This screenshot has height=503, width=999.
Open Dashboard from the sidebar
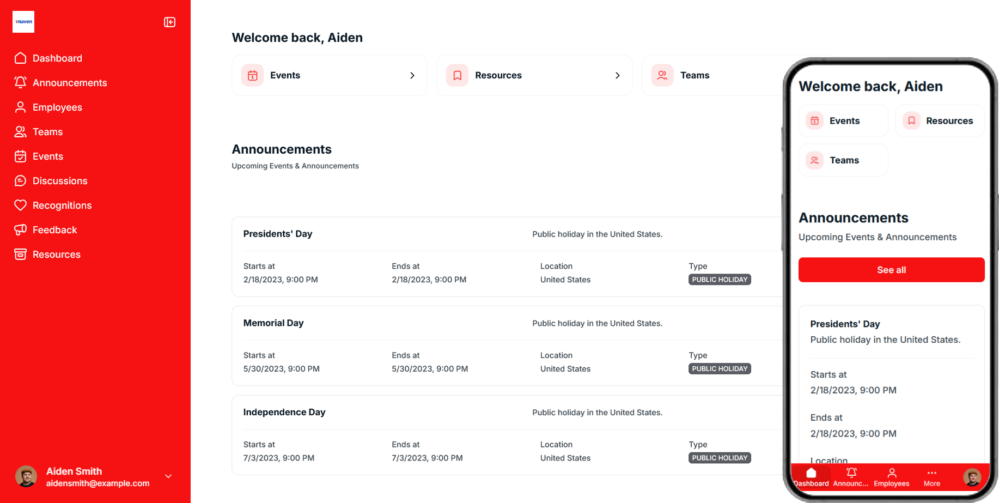[57, 58]
